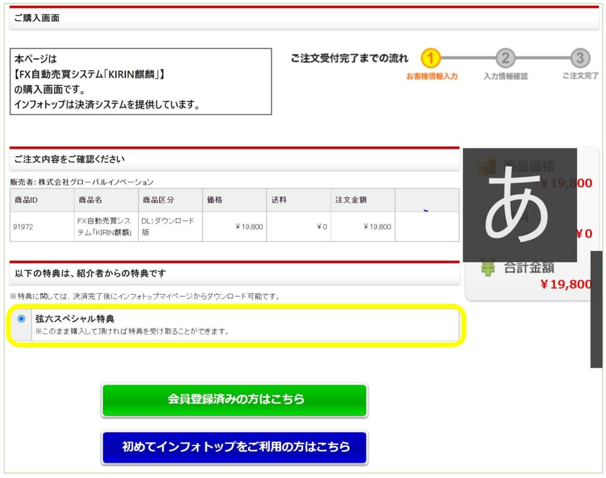Click the blue 初めてインフォトップをご利用の方はこちら button
Screen dimensions: 606x478
point(234,447)
